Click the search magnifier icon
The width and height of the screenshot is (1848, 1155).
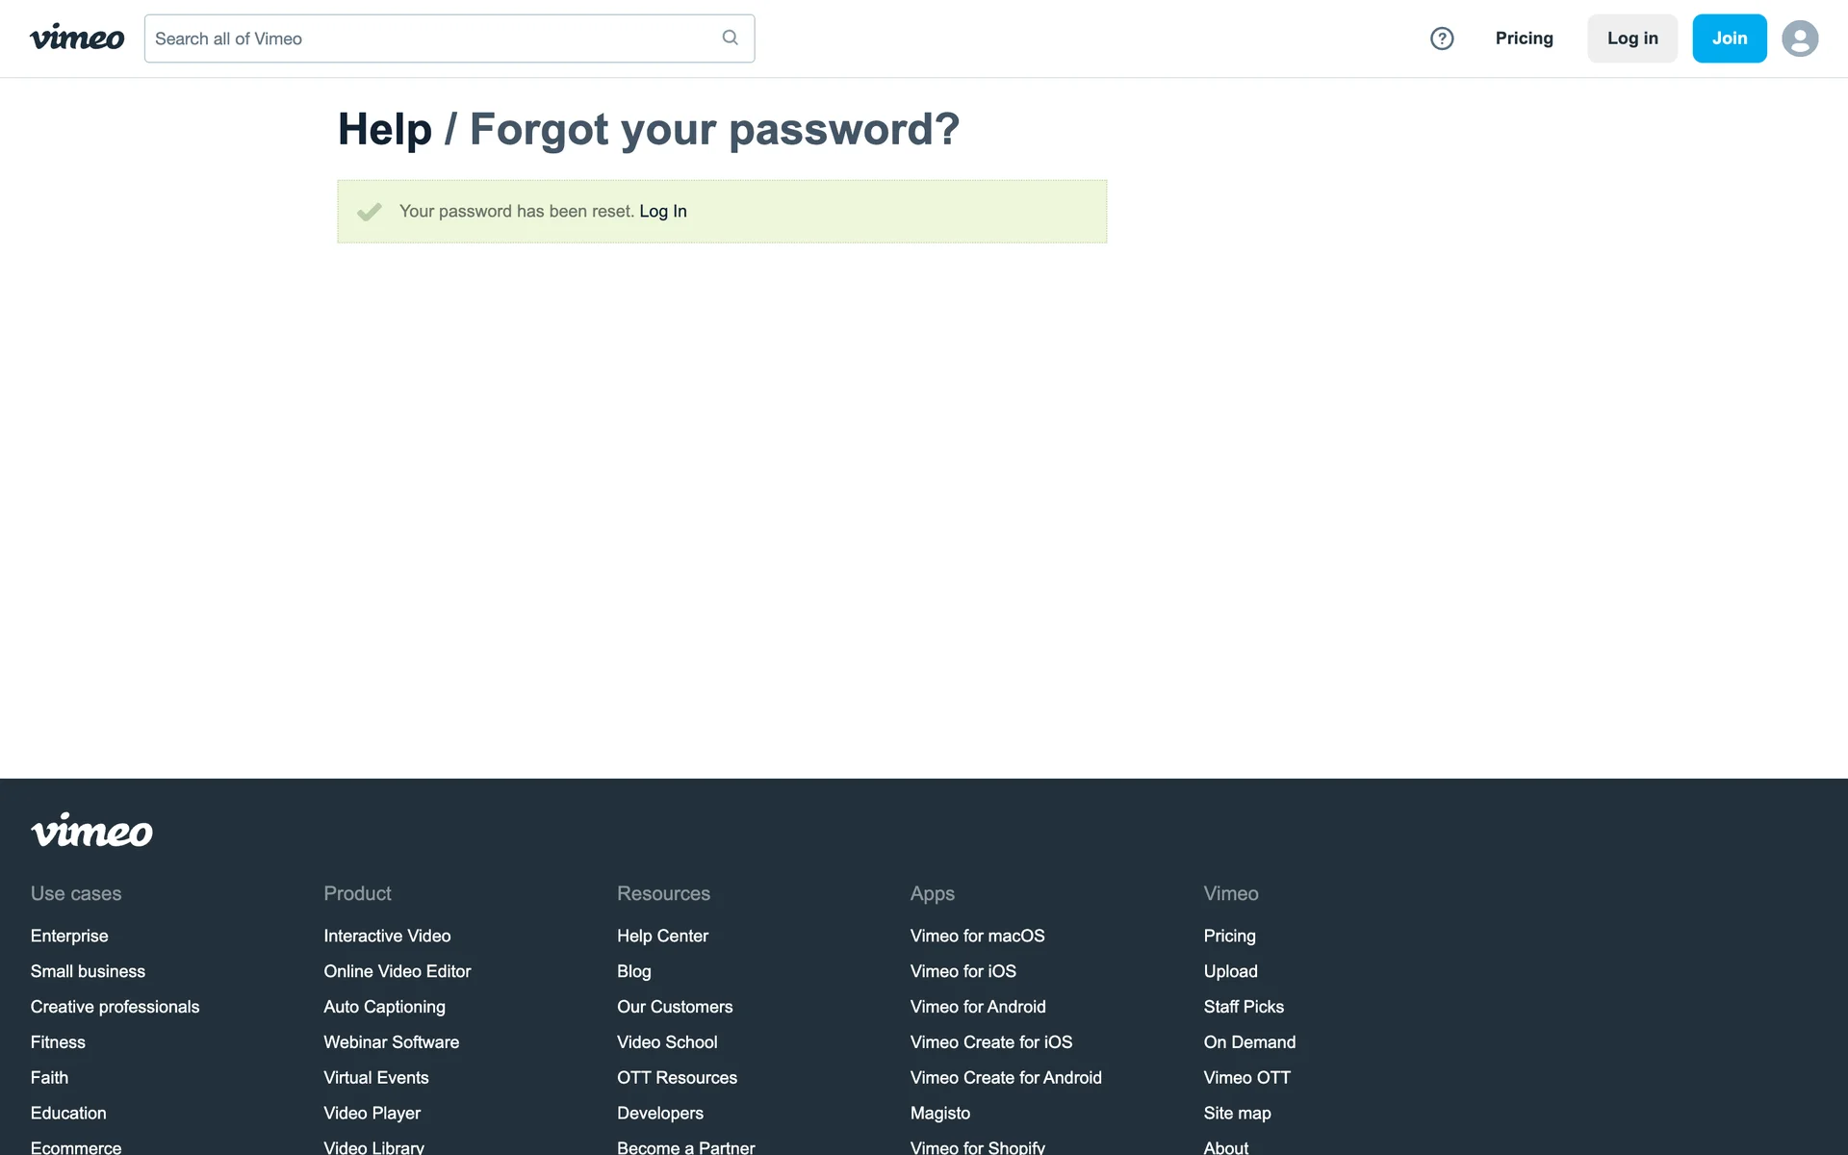tap(730, 38)
